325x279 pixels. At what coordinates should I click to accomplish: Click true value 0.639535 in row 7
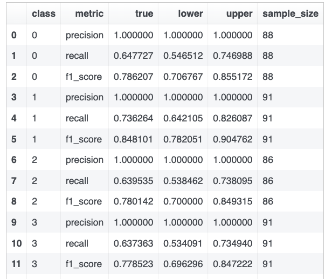point(133,181)
